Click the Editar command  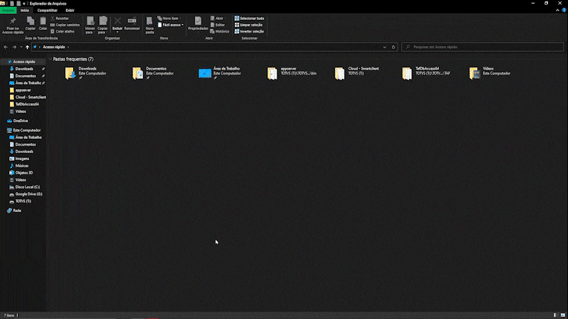(217, 25)
